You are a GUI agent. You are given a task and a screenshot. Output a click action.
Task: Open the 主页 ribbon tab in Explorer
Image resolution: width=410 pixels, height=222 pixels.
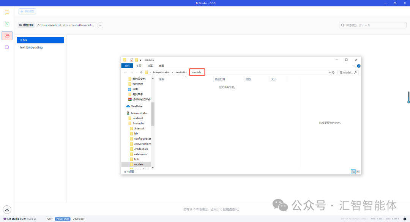point(139,66)
